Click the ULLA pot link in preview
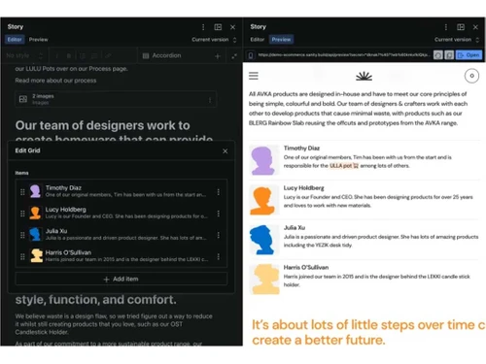486x364 pixels. [344, 166]
